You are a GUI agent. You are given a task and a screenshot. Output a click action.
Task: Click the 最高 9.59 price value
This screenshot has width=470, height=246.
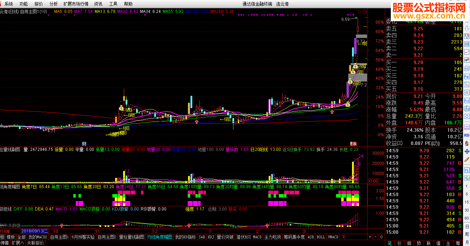[457, 103]
